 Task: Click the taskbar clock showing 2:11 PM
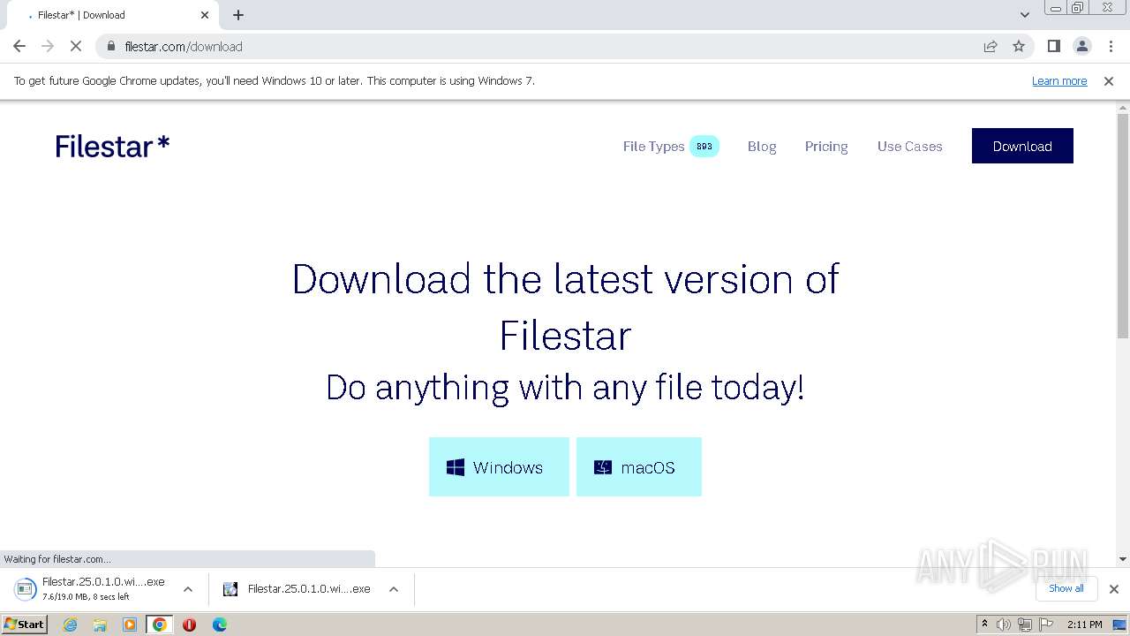click(1084, 625)
